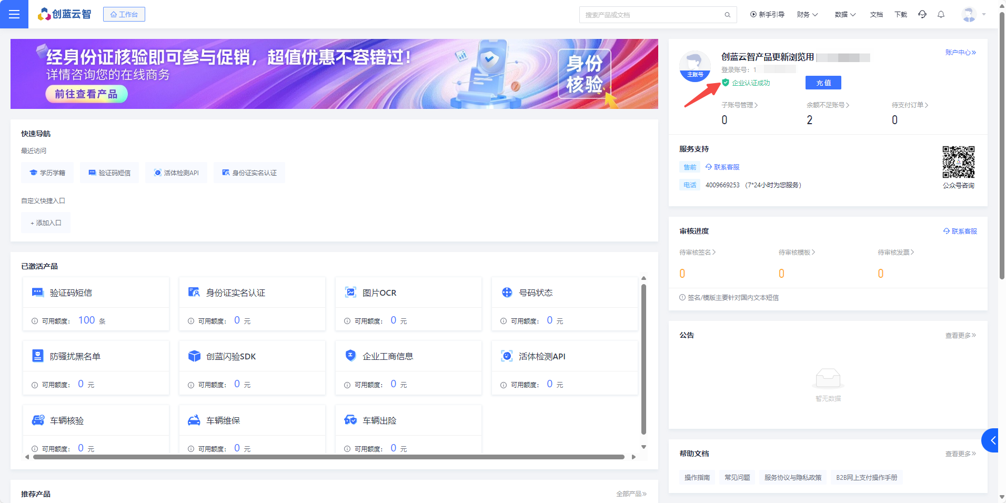Click the horizontal scrollbar under activated products
This screenshot has width=1006, height=503.
(328, 457)
